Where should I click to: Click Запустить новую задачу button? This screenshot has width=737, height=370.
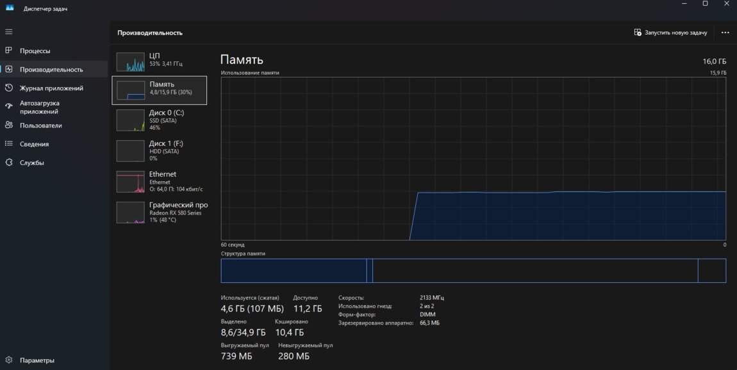pyautogui.click(x=670, y=33)
